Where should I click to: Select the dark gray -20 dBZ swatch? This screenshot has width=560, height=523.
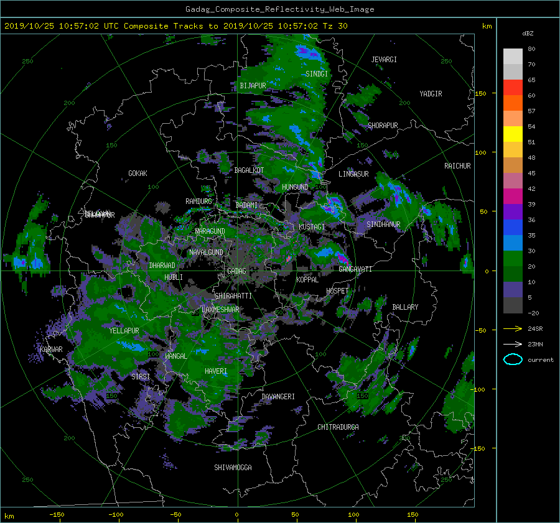513,305
